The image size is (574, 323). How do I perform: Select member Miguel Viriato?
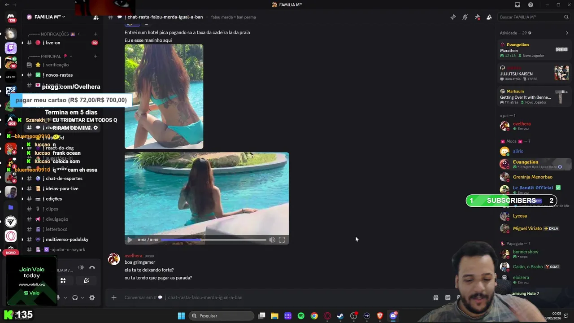pyautogui.click(x=535, y=228)
